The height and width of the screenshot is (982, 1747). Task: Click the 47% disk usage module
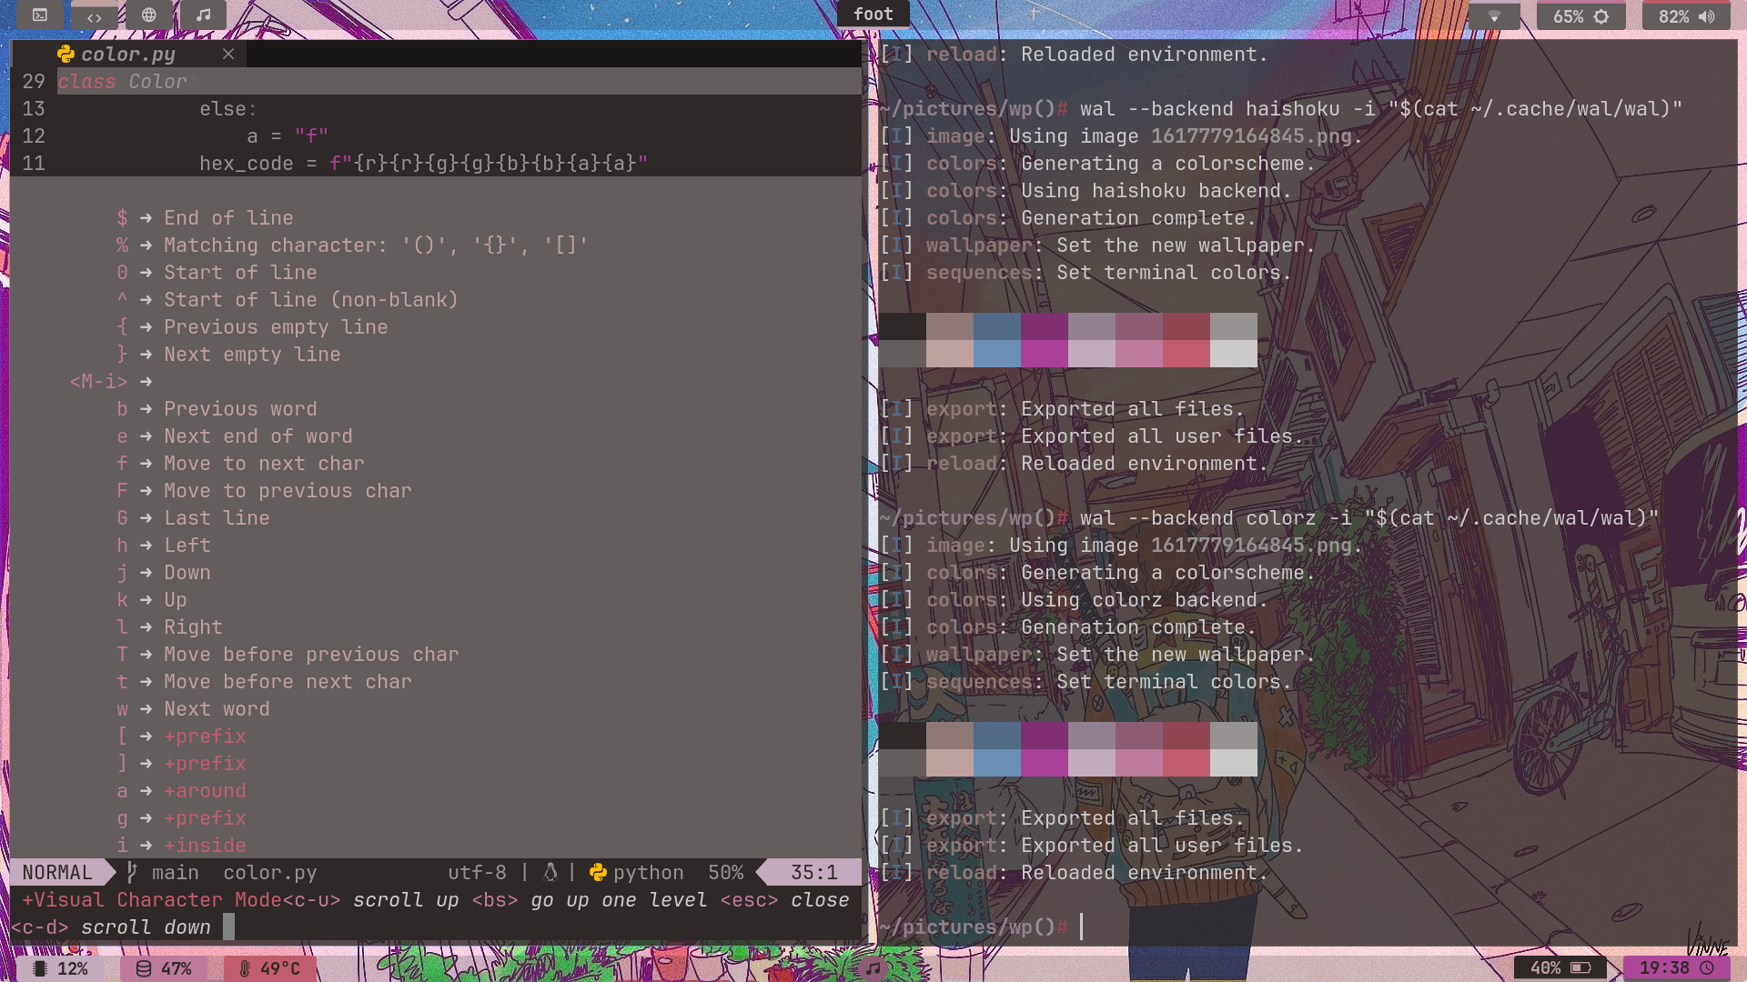tap(164, 968)
